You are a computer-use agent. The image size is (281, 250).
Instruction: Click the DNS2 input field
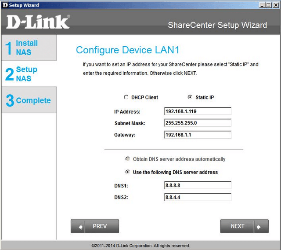[198, 197]
